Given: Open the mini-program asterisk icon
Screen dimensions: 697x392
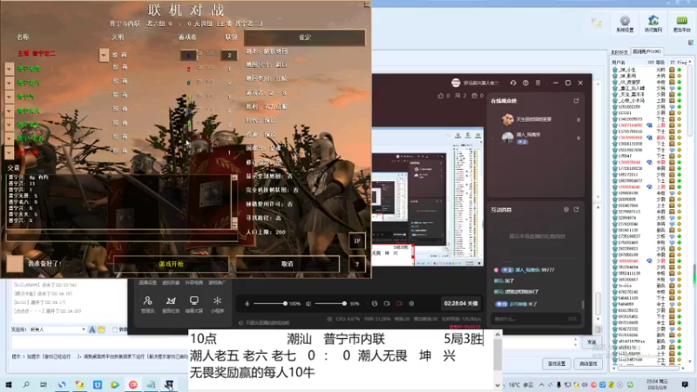Looking at the screenshot, I should (x=217, y=301).
